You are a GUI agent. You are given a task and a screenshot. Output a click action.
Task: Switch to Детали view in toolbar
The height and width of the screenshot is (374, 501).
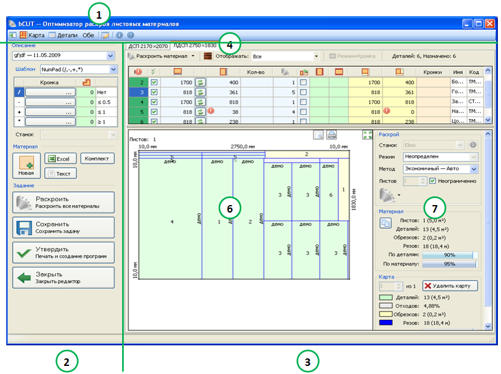point(64,35)
